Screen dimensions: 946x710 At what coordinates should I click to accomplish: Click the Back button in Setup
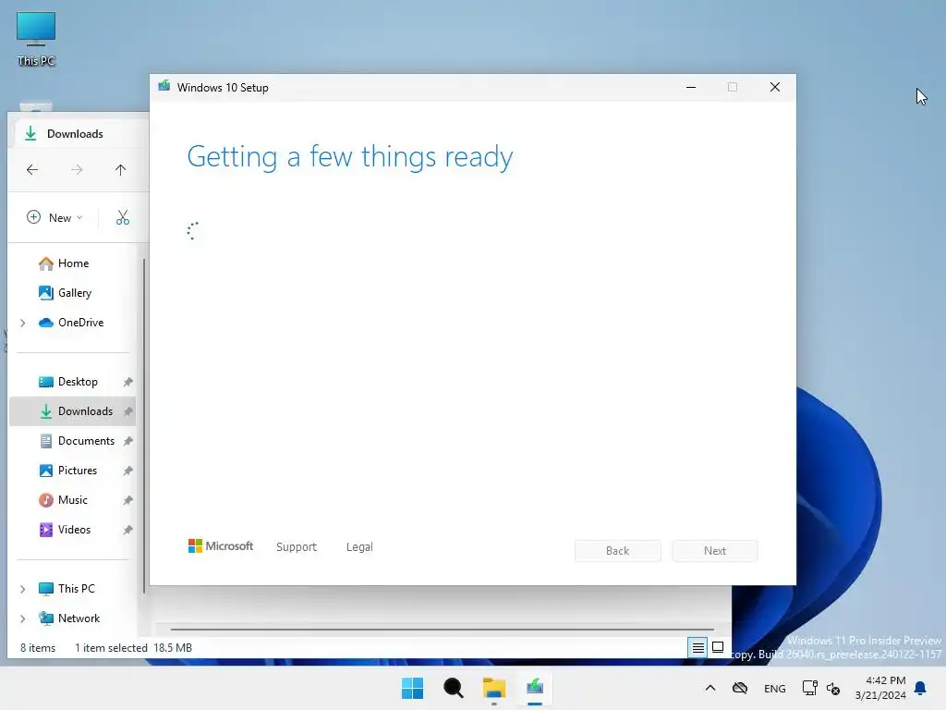[x=617, y=551]
